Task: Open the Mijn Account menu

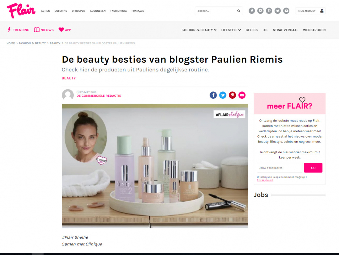Action: pos(310,11)
